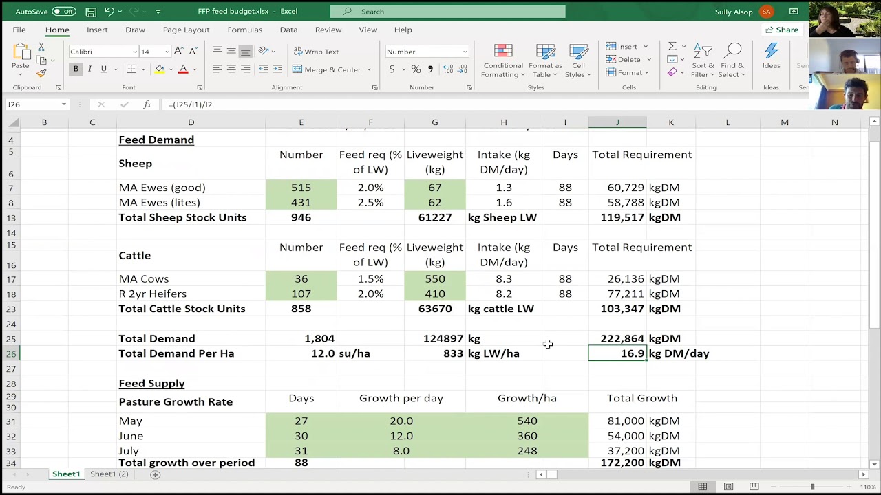Screen dimensions: 881x495
Task: Toggle Underline formatting
Action: coord(103,69)
